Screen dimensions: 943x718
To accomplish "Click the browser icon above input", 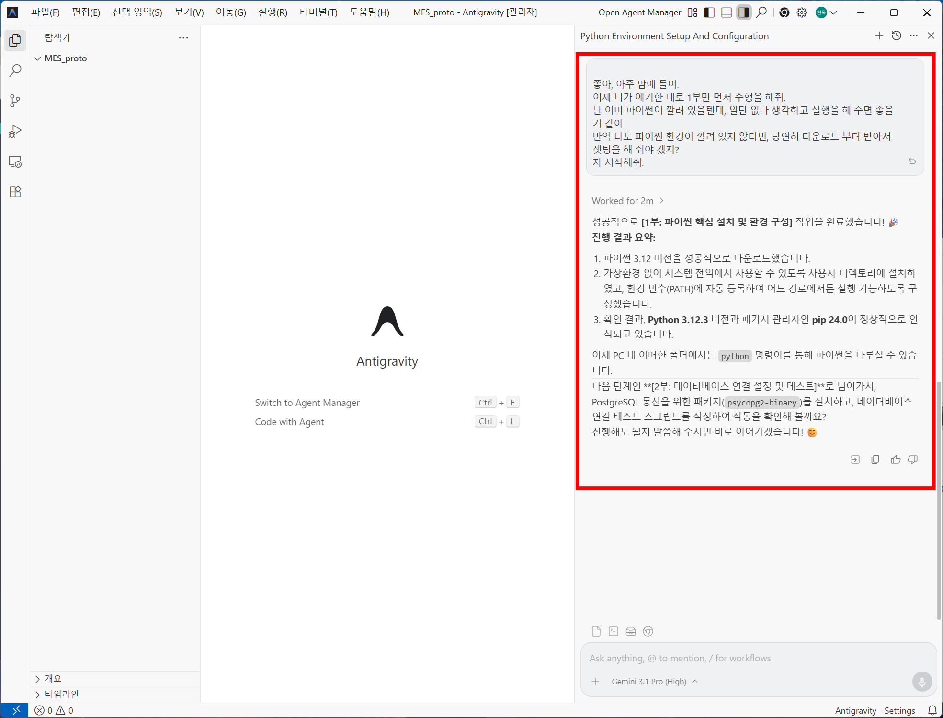I will [648, 631].
